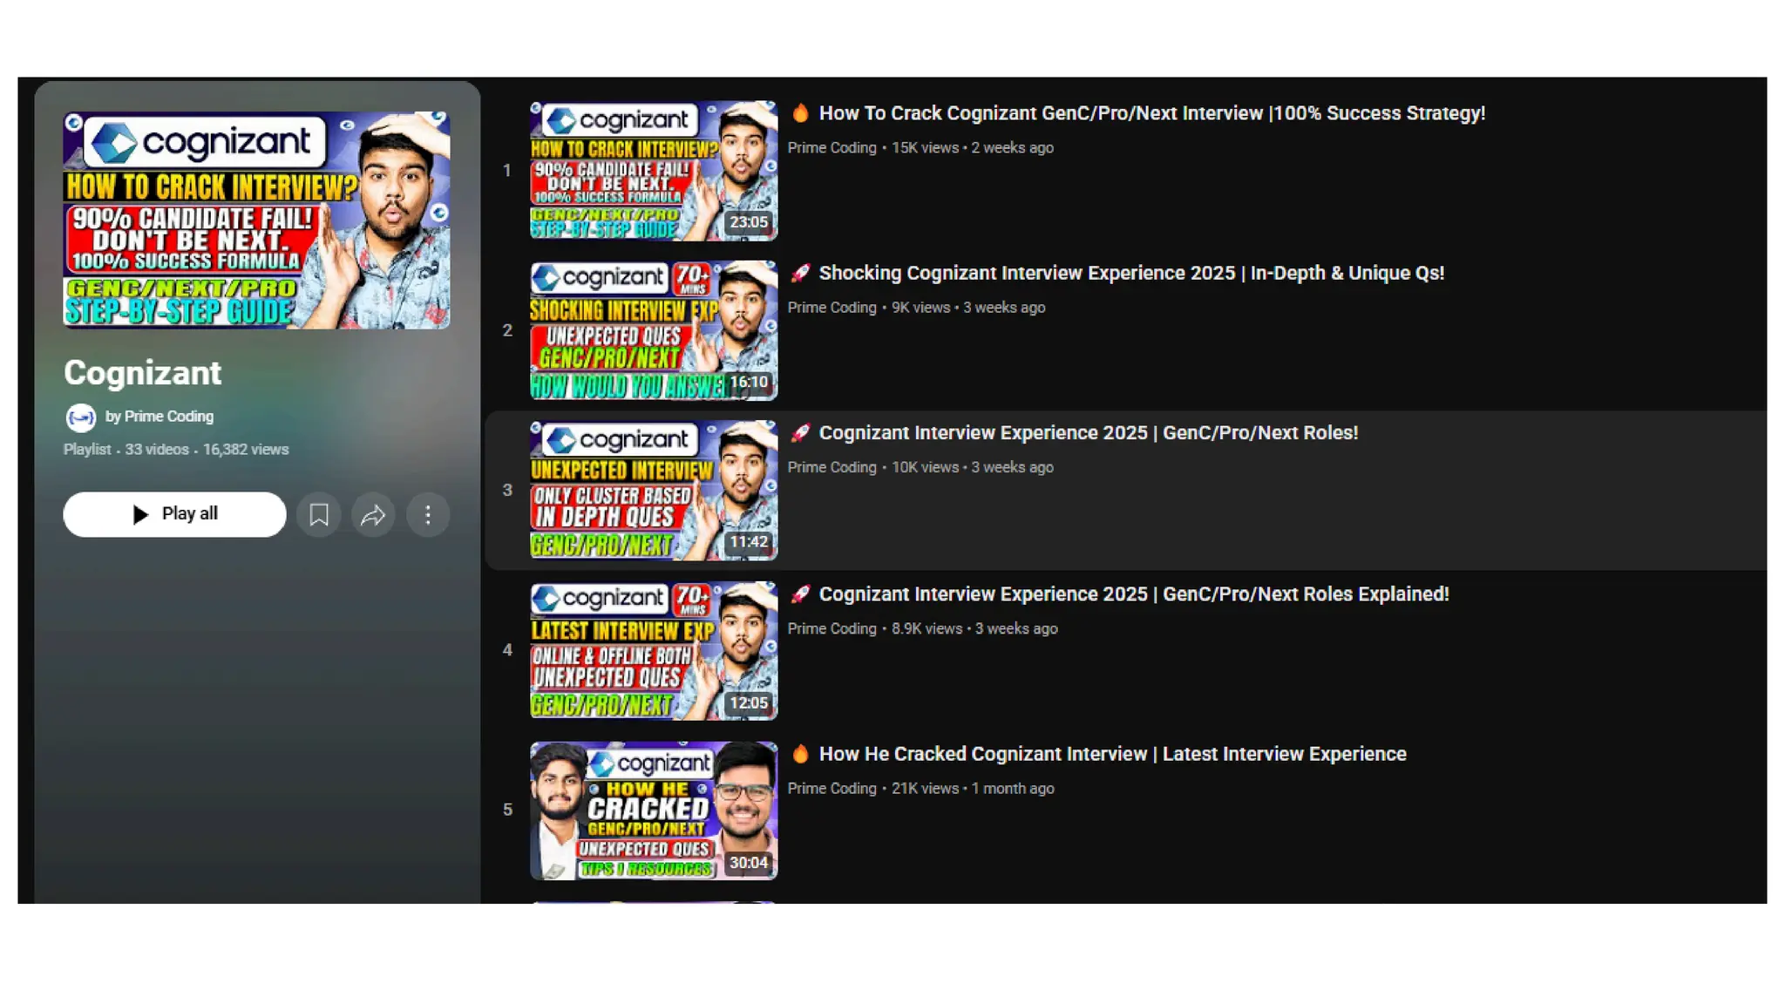This screenshot has width=1785, height=1004.
Task: Open the large Cognizant playlist cover thumbnail
Action: coord(256,220)
